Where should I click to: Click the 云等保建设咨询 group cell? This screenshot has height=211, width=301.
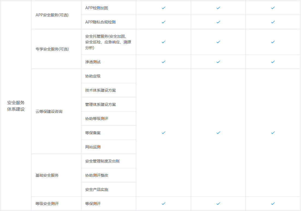[x=49, y=111]
